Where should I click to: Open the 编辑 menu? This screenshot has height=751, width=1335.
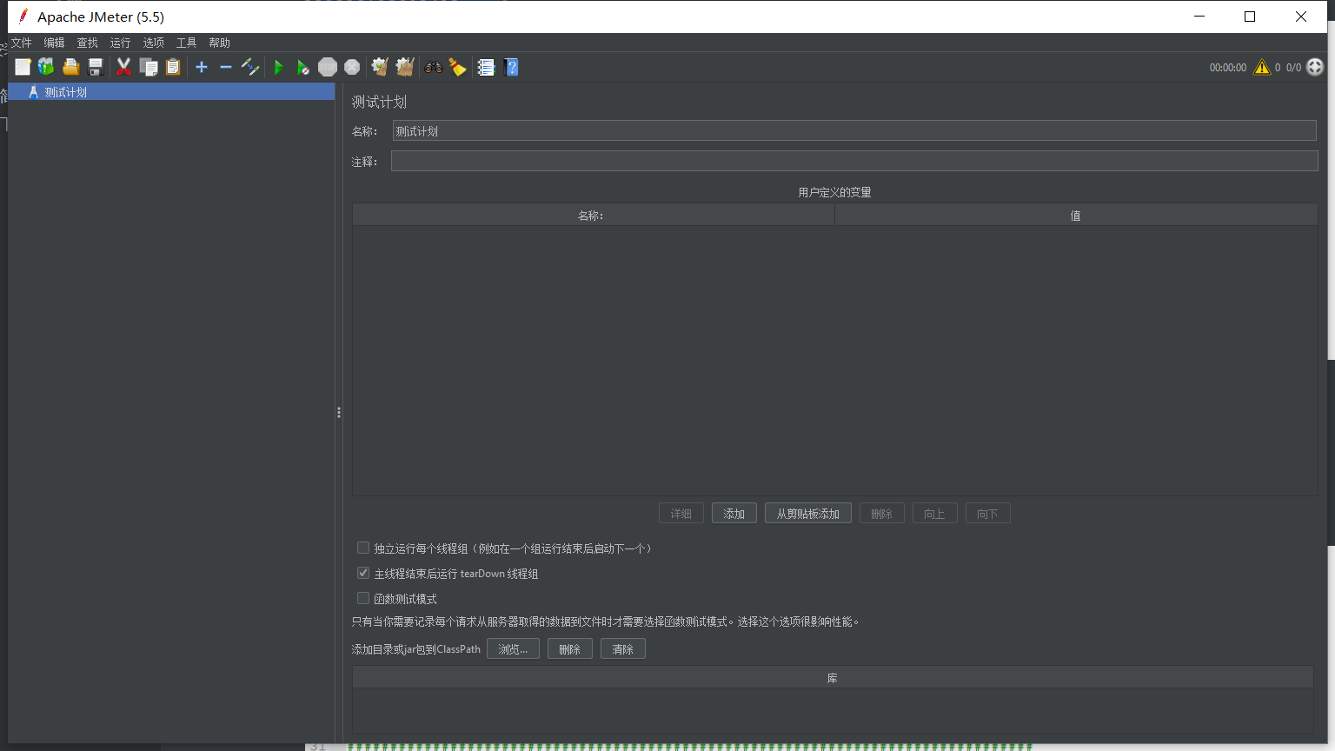[55, 43]
